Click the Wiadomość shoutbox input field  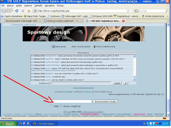click(81, 83)
